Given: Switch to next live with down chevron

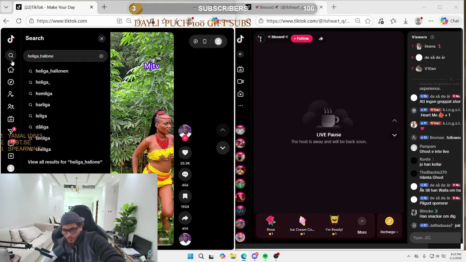Looking at the screenshot, I should pyautogui.click(x=394, y=135).
